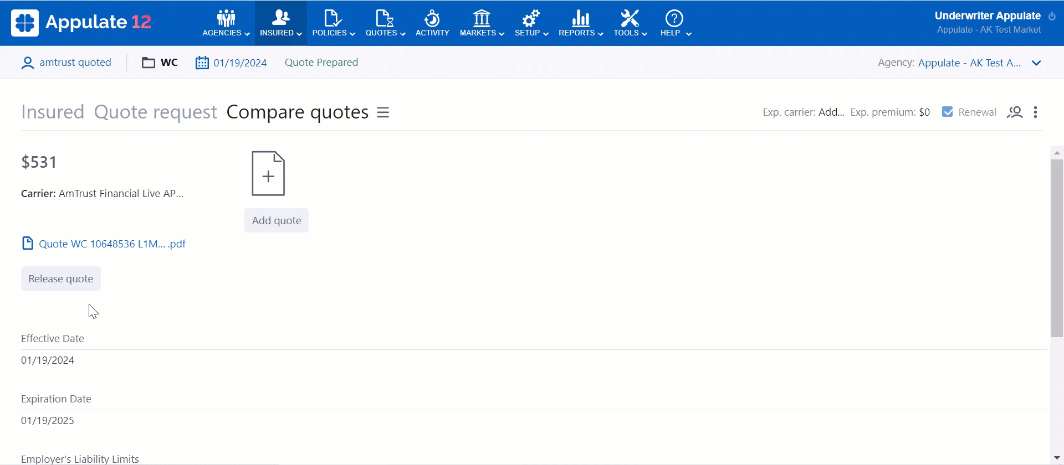
Task: Switch to the Quote request tab
Action: 155,112
